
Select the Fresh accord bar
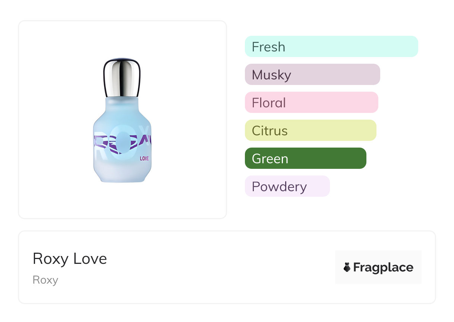click(331, 47)
